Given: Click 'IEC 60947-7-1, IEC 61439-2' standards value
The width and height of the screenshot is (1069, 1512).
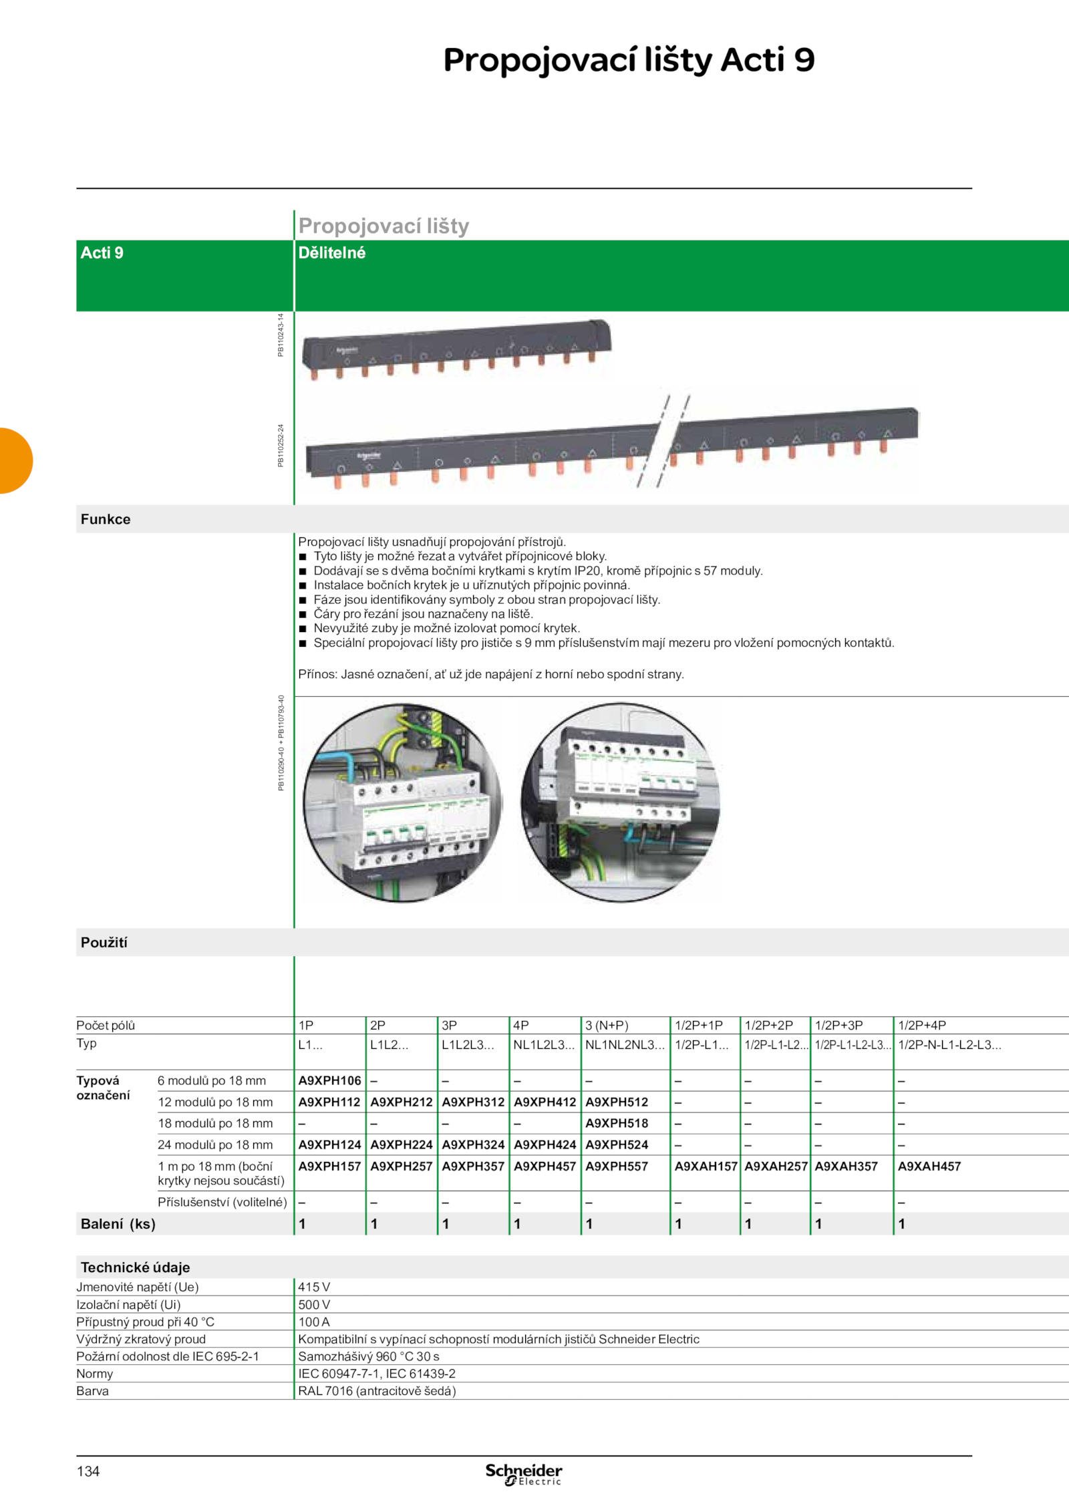Looking at the screenshot, I should coord(377,1374).
